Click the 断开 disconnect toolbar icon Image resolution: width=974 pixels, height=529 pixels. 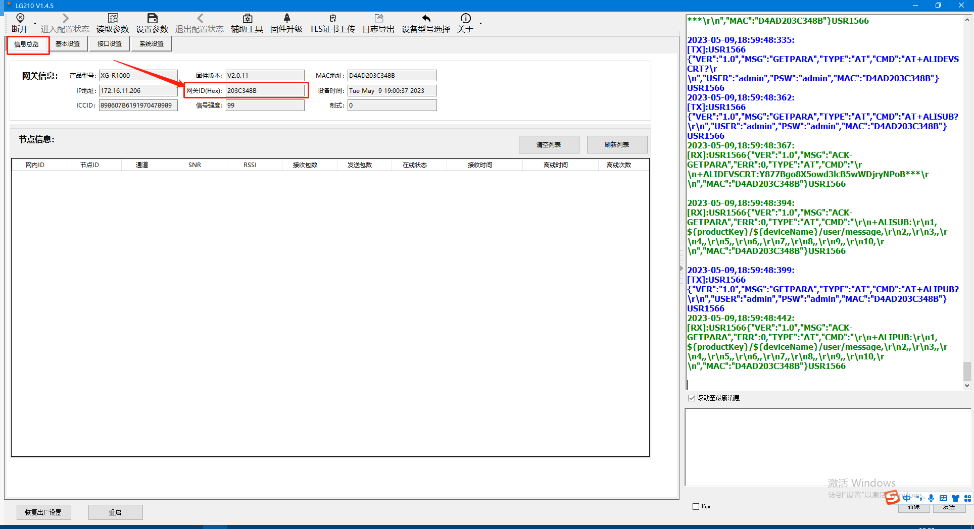tap(20, 19)
